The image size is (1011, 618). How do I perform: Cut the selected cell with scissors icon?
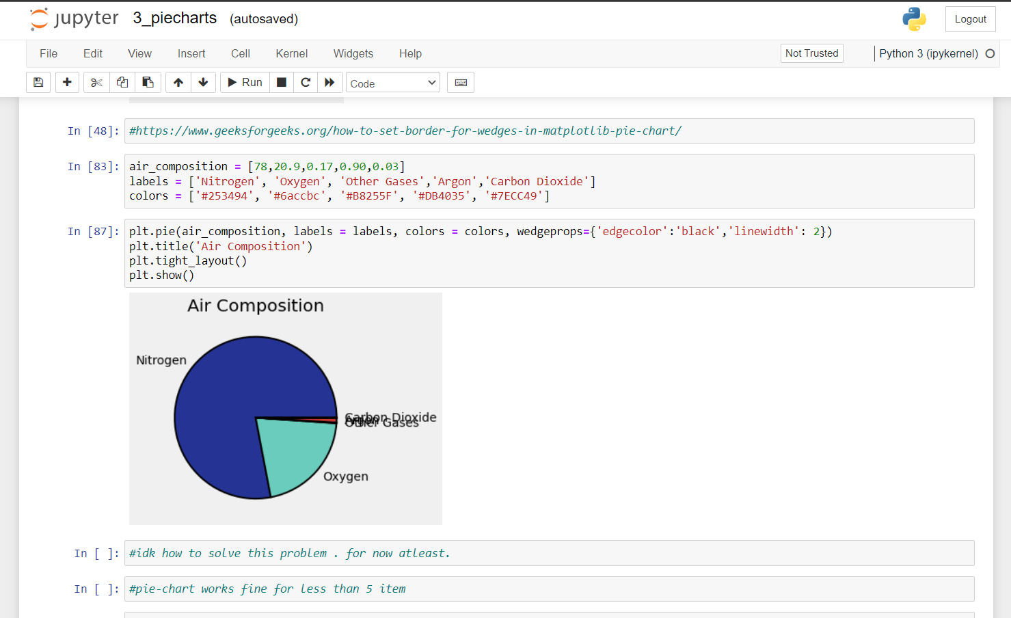[96, 82]
